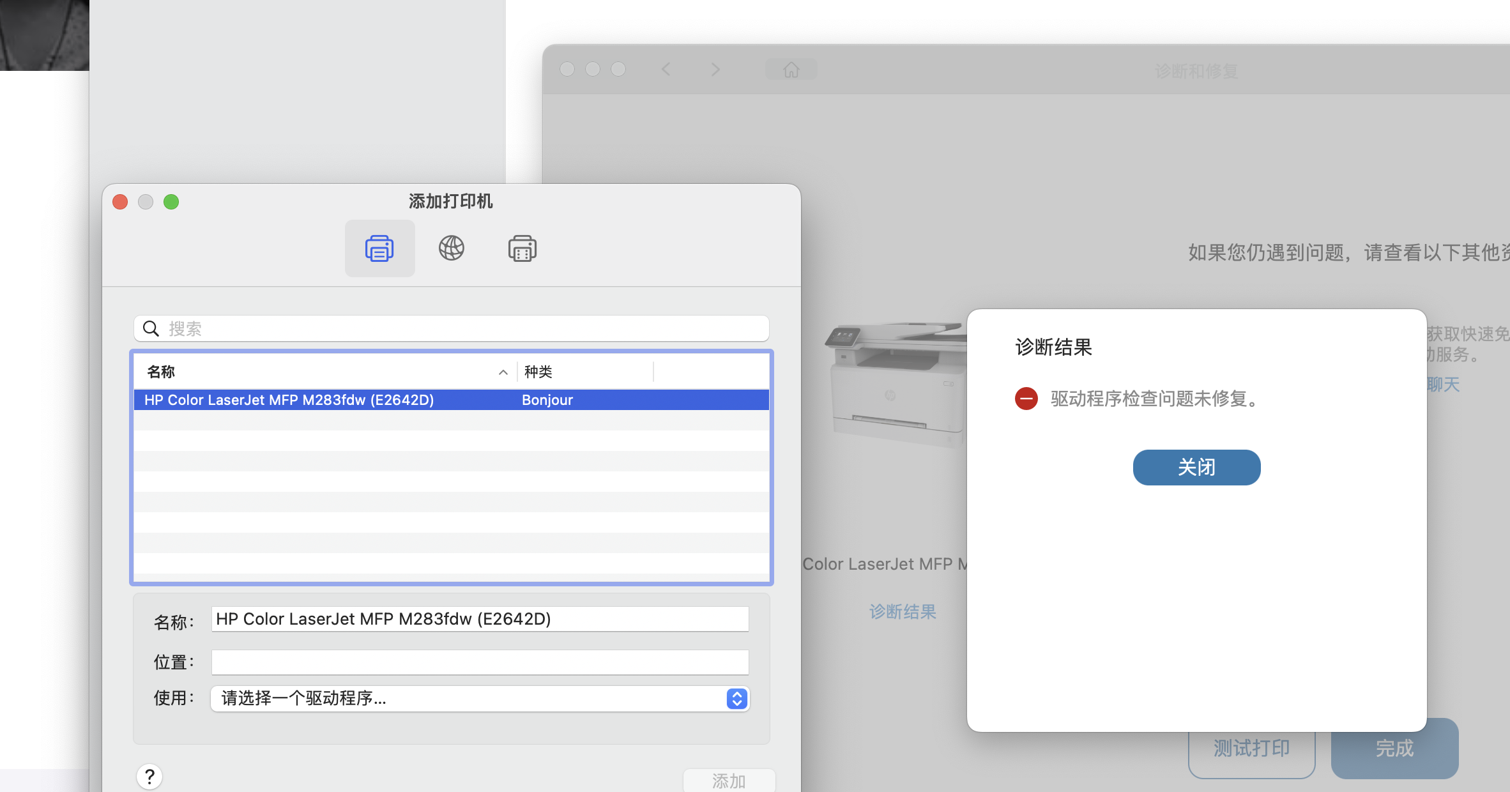Click into the 搜索 search field
The width and height of the screenshot is (1510, 792).
460,328
